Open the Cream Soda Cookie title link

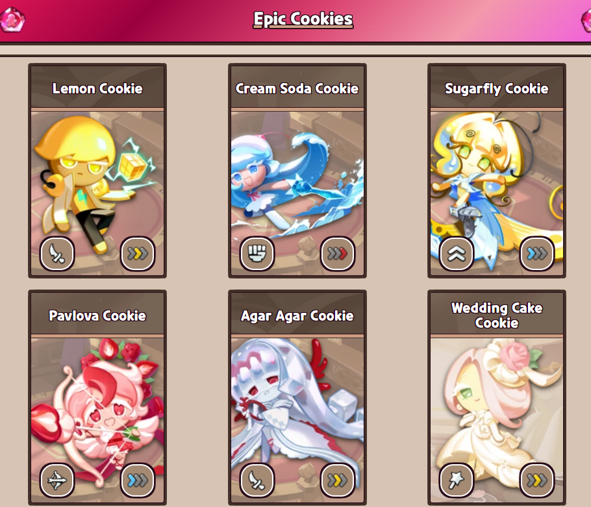297,88
